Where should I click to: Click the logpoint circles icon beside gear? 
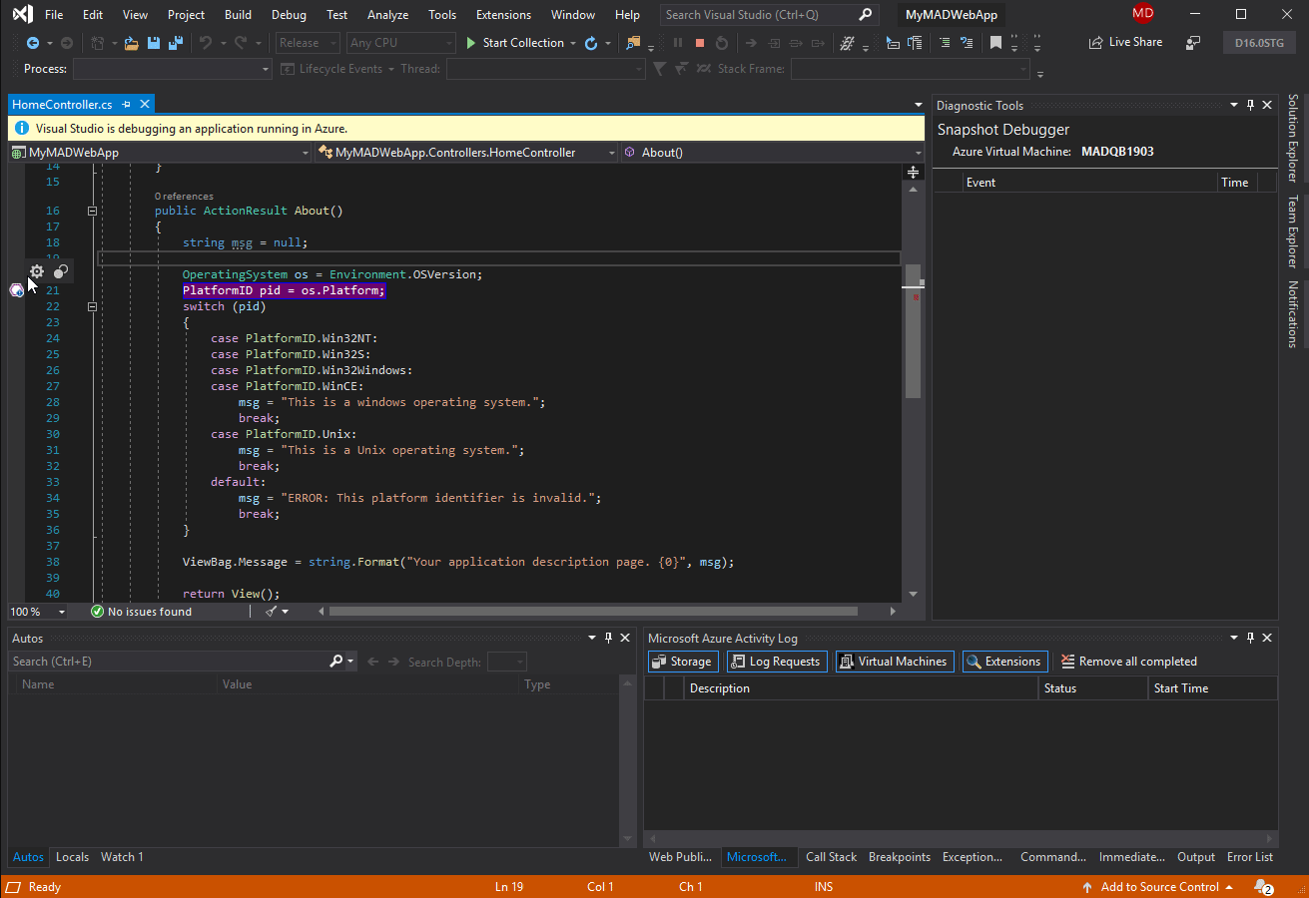tap(61, 271)
